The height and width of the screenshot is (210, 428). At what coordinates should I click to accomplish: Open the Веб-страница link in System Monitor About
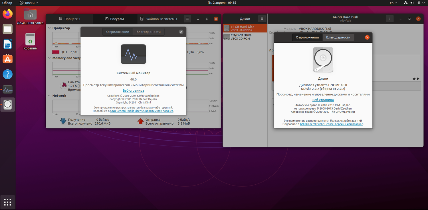point(133,90)
